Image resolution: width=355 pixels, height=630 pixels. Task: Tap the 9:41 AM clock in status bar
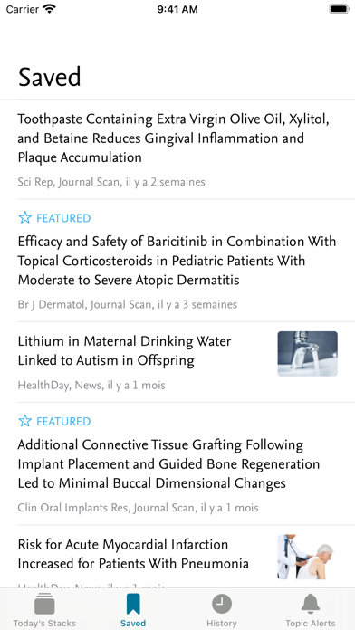[177, 9]
